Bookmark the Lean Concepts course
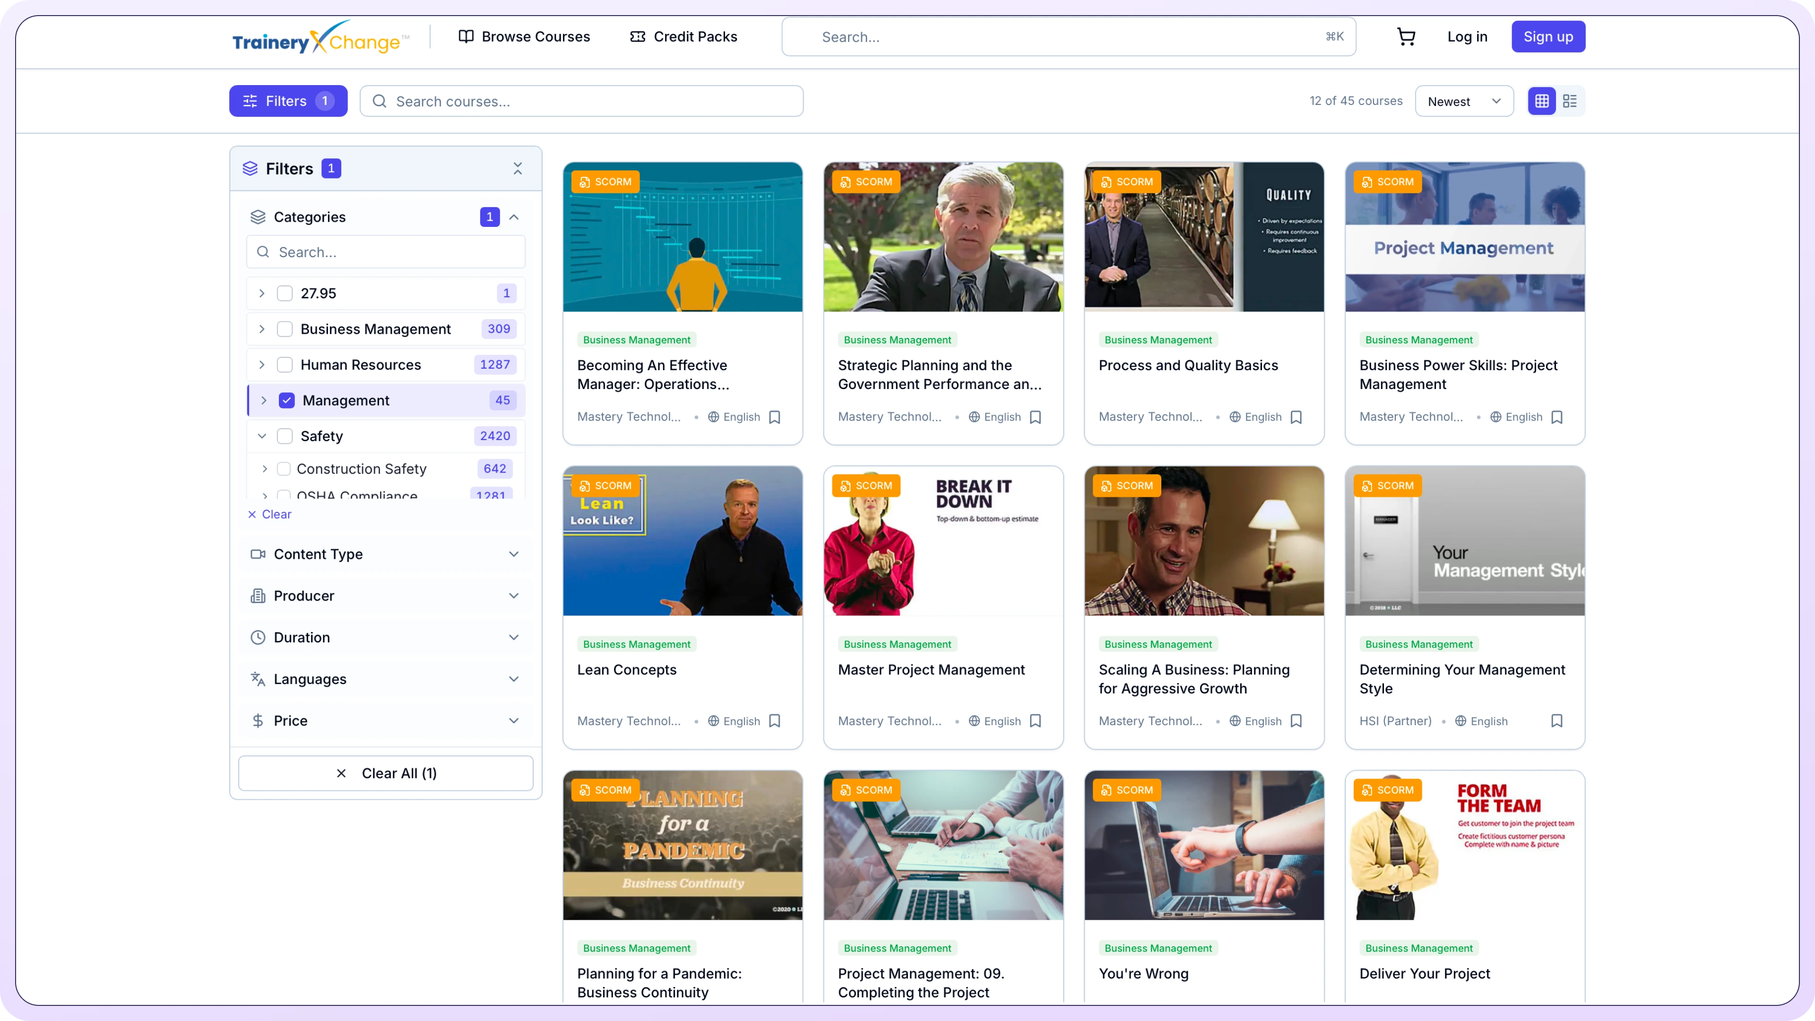Screen dimensions: 1815x1021 click(x=774, y=721)
